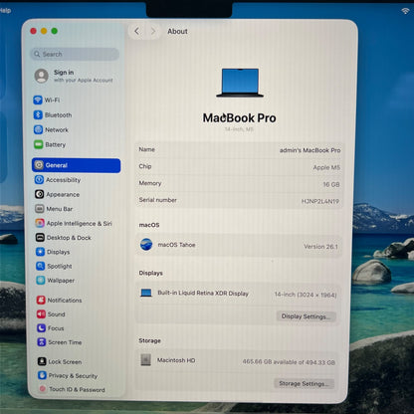Viewport: 414px width, 414px height.
Task: Click the forward navigation chevron
Action: 153,31
